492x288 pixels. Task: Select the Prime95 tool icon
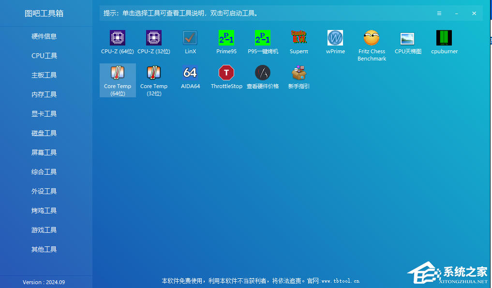point(226,38)
